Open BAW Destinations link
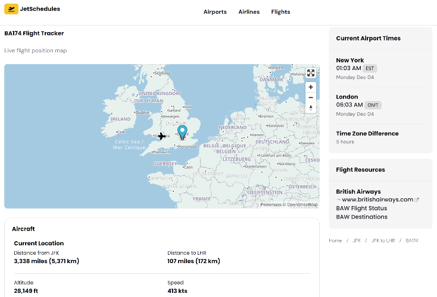The image size is (437, 297). pyautogui.click(x=362, y=217)
